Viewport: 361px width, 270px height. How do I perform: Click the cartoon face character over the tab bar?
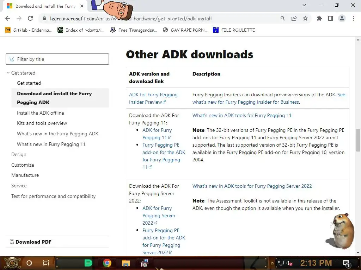pyautogui.click(x=113, y=9)
